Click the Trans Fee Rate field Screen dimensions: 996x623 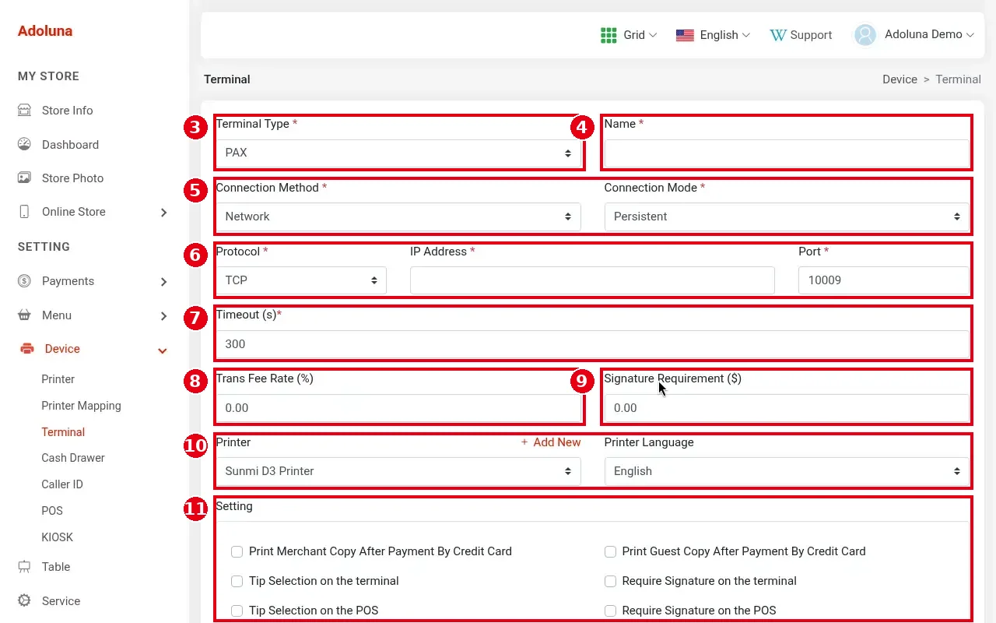(398, 408)
